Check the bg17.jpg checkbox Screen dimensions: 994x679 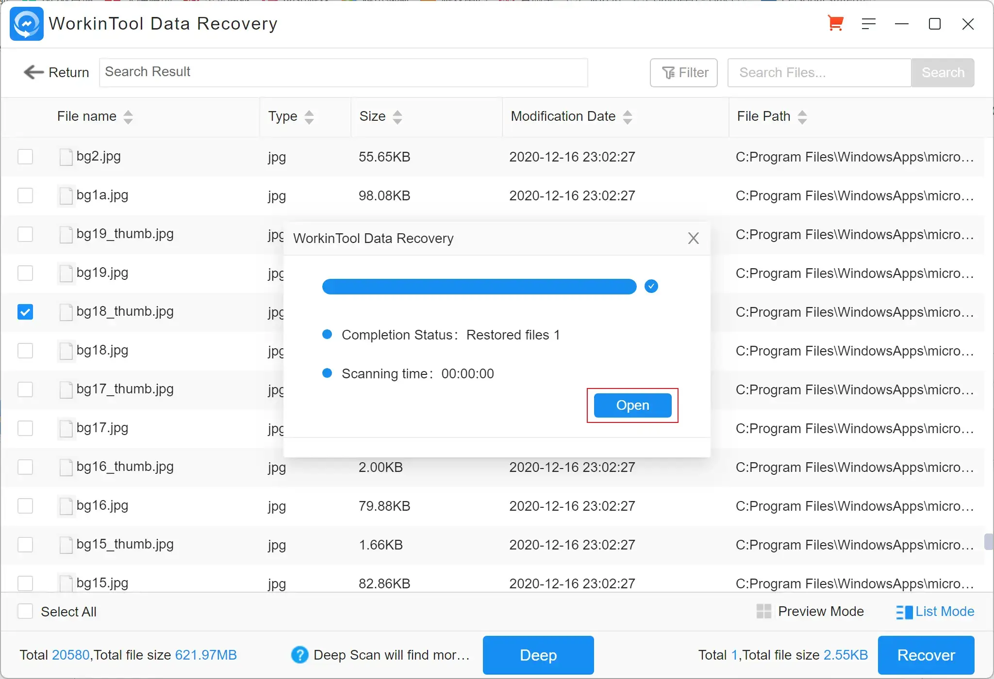[x=25, y=428]
